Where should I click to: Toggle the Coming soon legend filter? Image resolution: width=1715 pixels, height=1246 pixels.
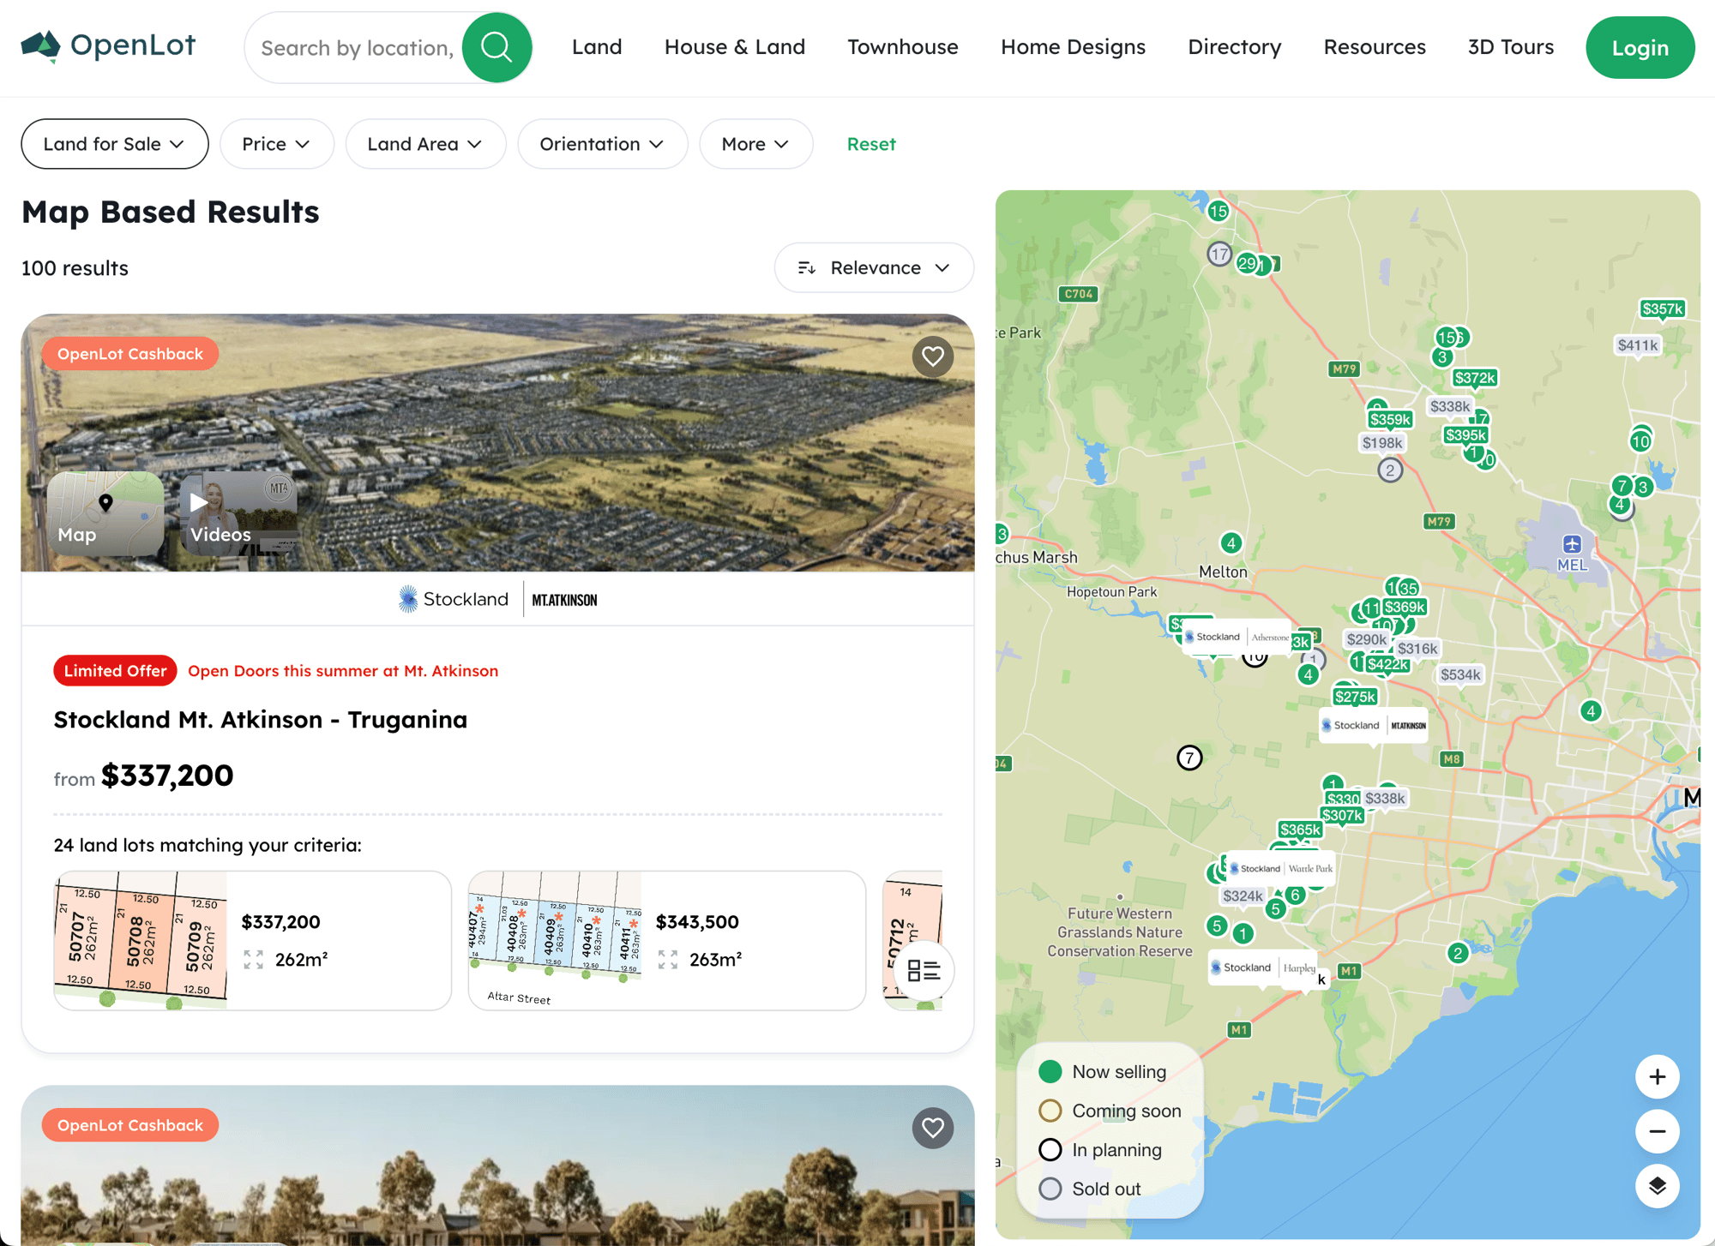pos(1110,1111)
